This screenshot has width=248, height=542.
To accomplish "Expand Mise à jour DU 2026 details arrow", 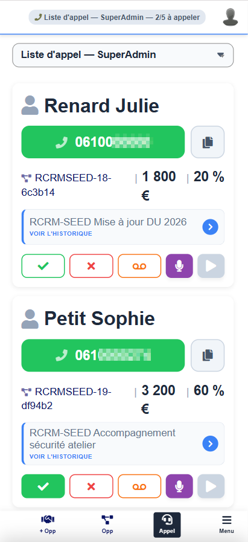I will [211, 227].
